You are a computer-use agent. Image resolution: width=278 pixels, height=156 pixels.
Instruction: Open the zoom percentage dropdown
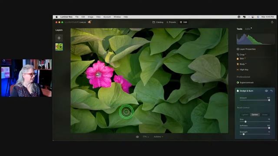coord(146,137)
